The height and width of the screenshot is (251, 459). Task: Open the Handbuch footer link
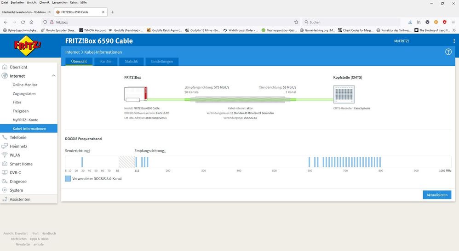(49, 234)
